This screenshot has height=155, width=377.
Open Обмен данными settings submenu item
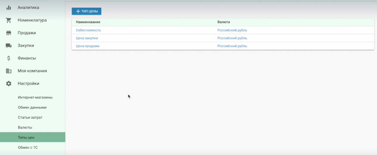32,107
